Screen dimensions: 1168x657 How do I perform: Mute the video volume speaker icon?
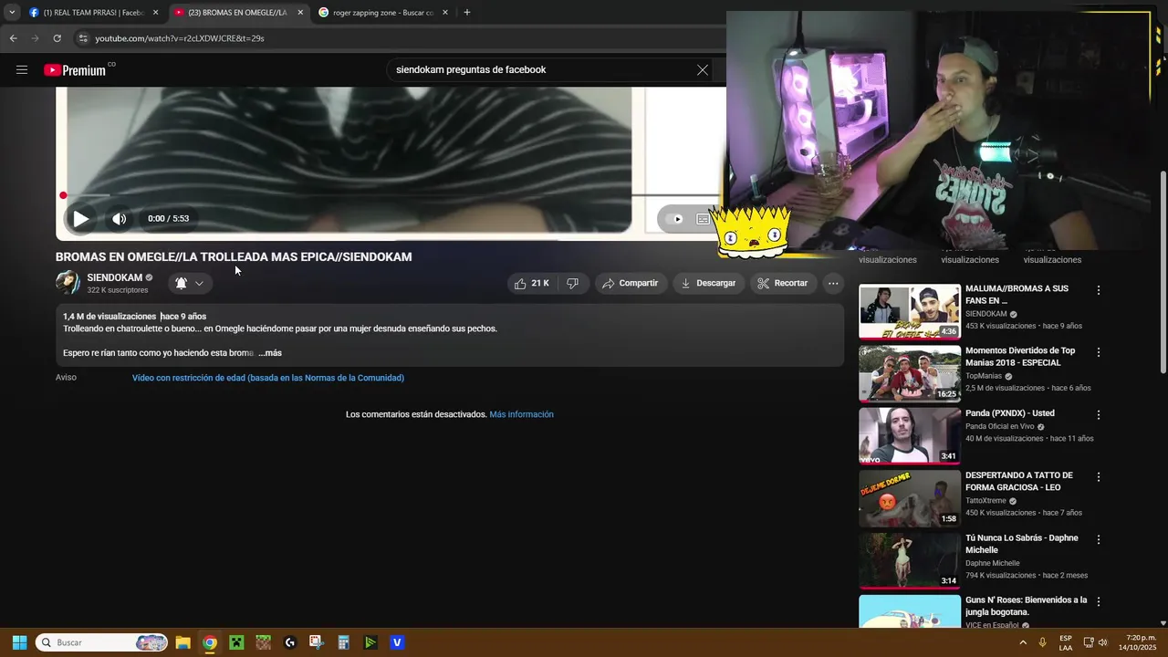point(119,219)
